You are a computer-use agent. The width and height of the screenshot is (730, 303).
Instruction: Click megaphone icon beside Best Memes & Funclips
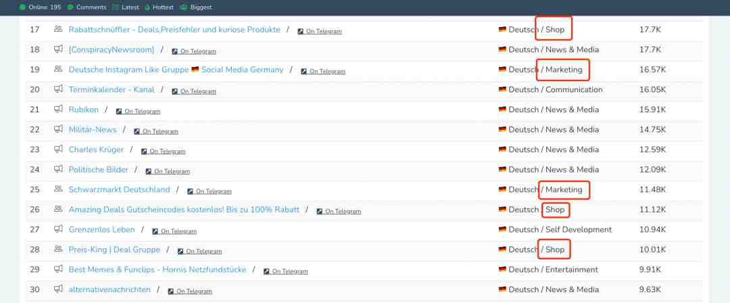pyautogui.click(x=58, y=269)
